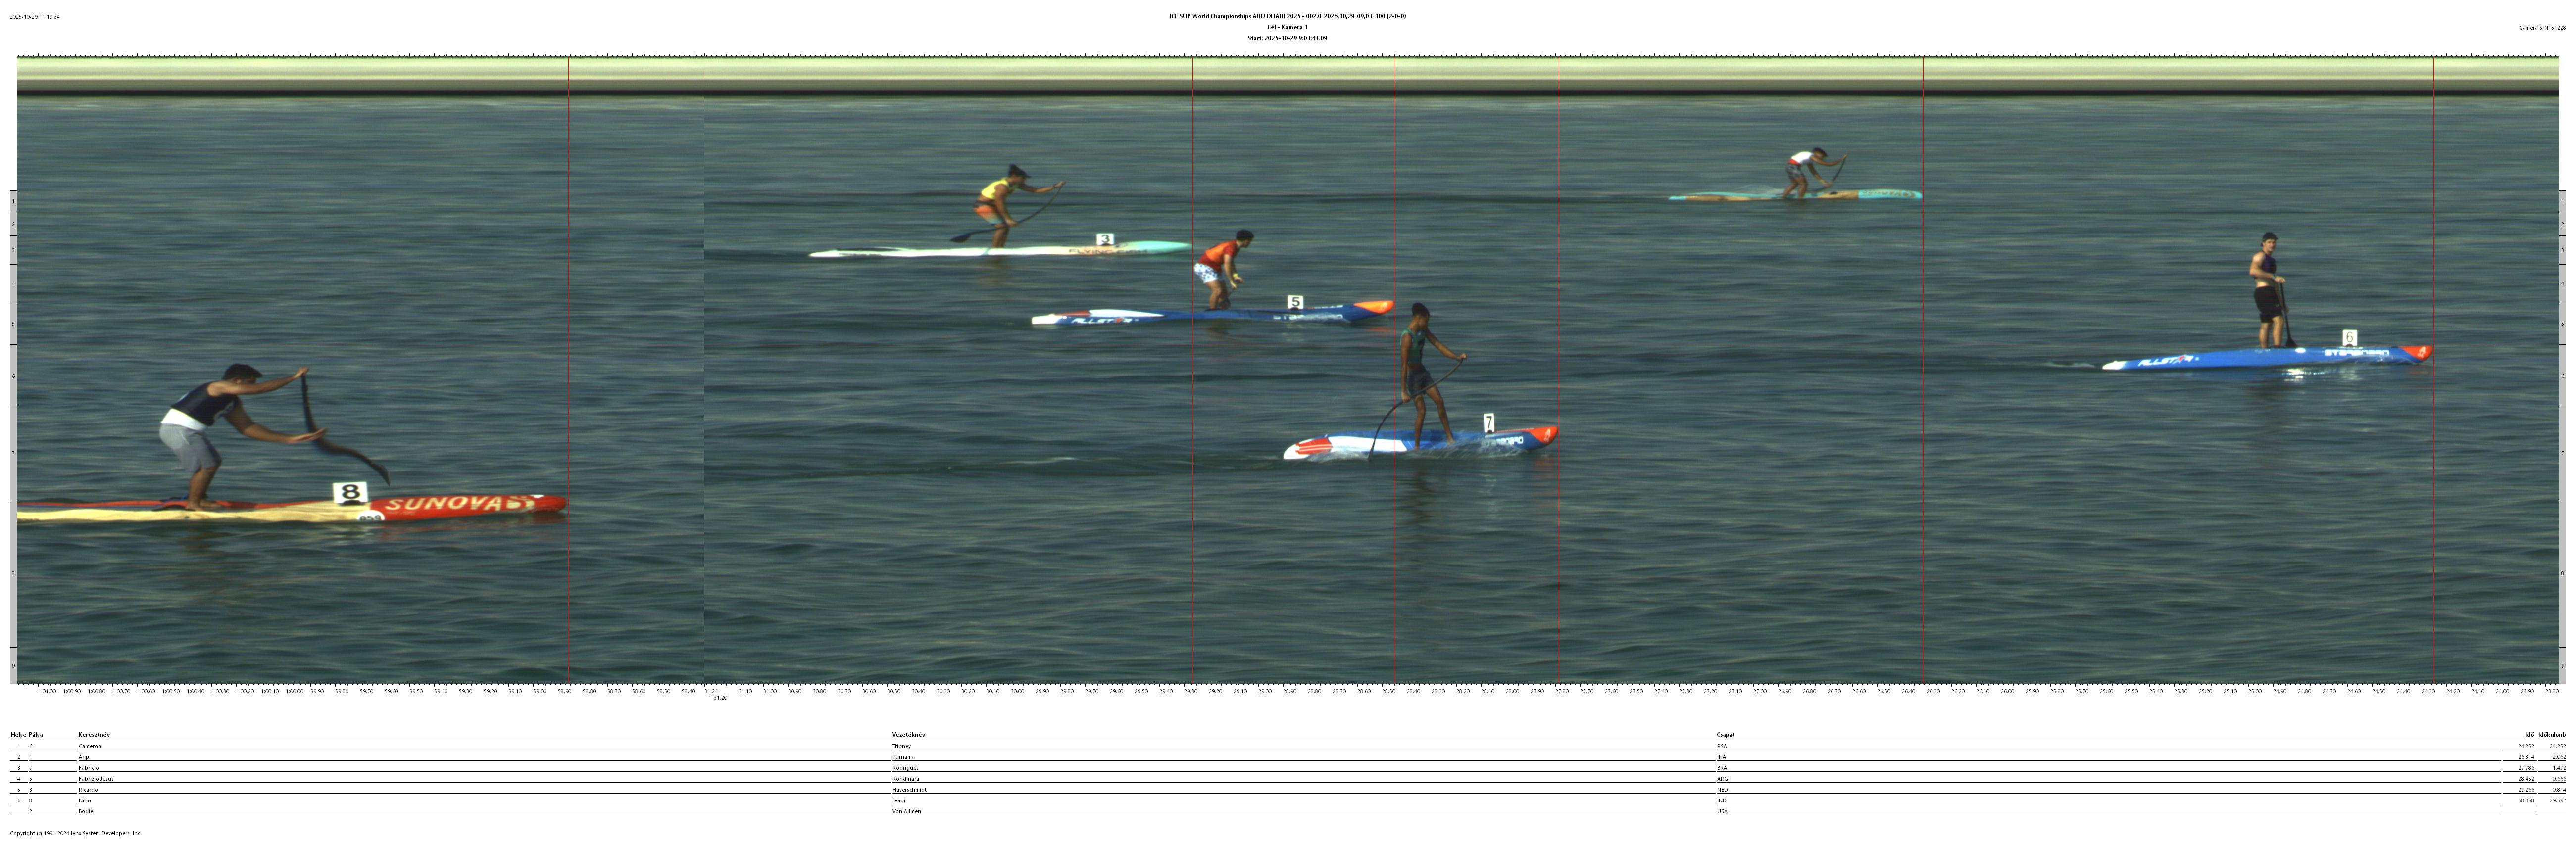2576x847 pixels.
Task: Click the 30.00 tick on time scale
Action: pos(1017,691)
